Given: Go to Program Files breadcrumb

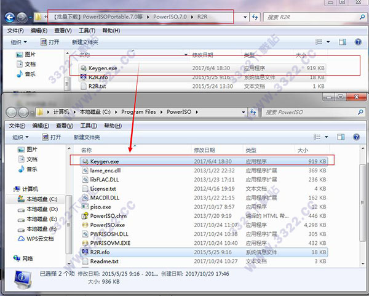Looking at the screenshot, I should point(138,112).
